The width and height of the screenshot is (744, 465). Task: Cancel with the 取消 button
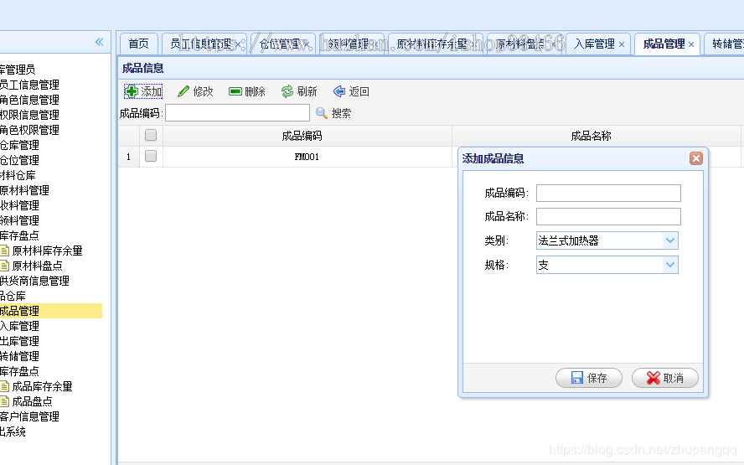665,378
